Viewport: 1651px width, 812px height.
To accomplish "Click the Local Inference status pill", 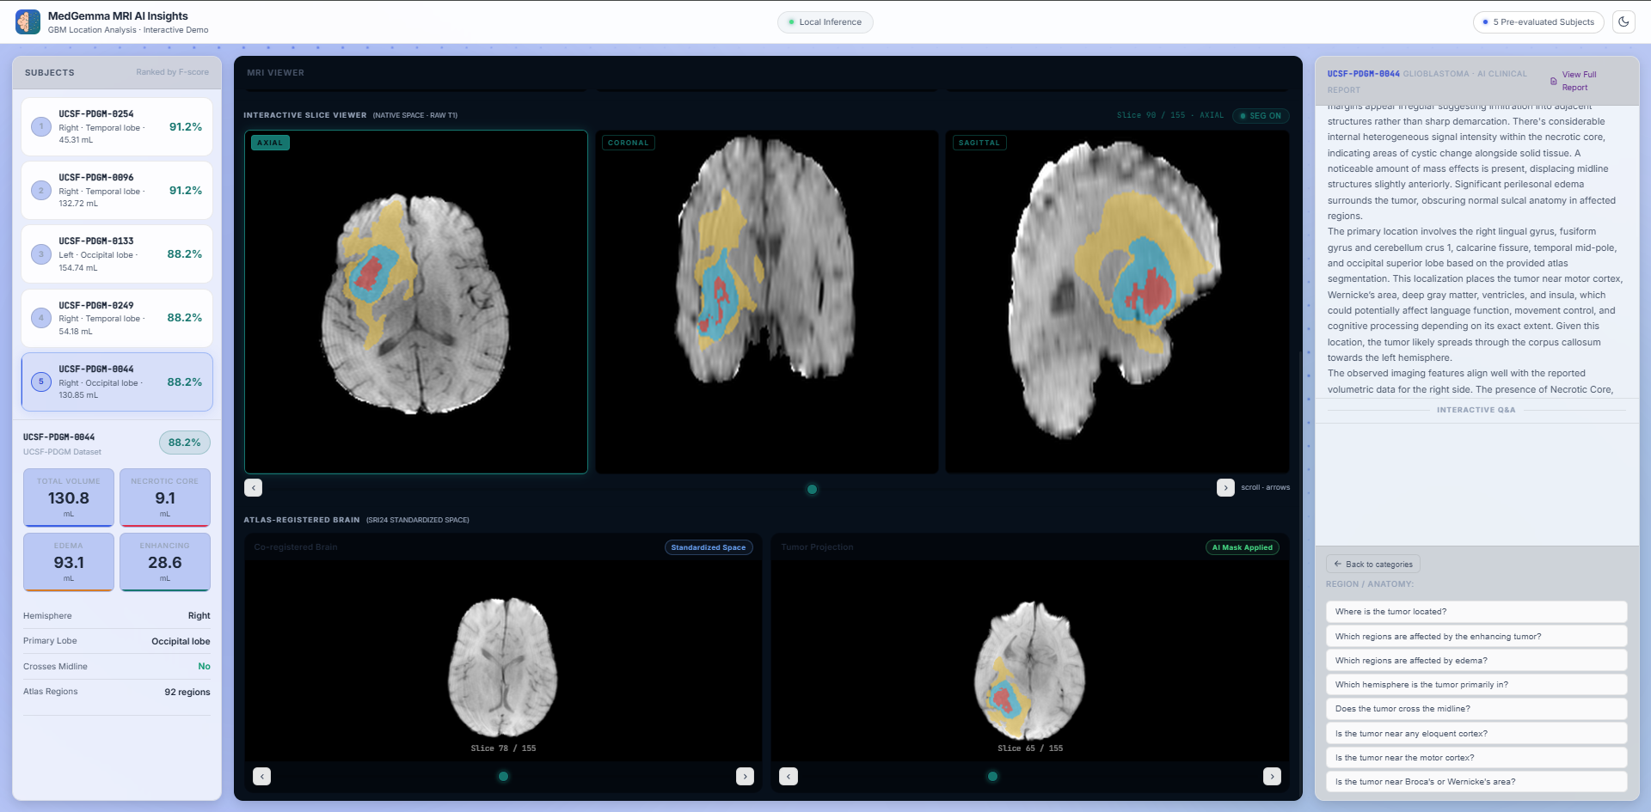I will pyautogui.click(x=825, y=21).
